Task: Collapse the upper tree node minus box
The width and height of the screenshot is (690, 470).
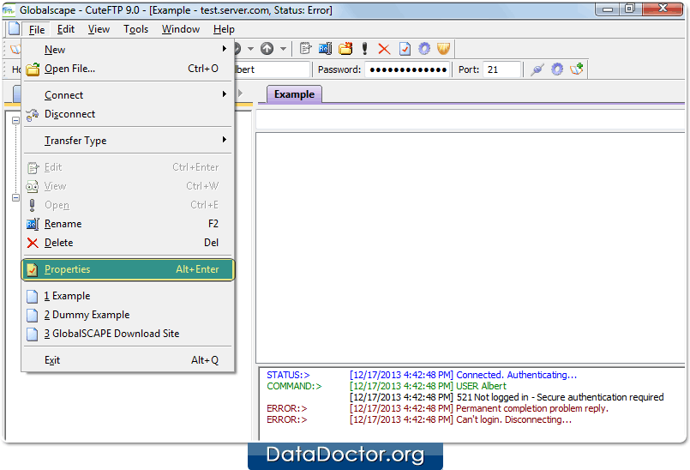Action: (x=15, y=120)
